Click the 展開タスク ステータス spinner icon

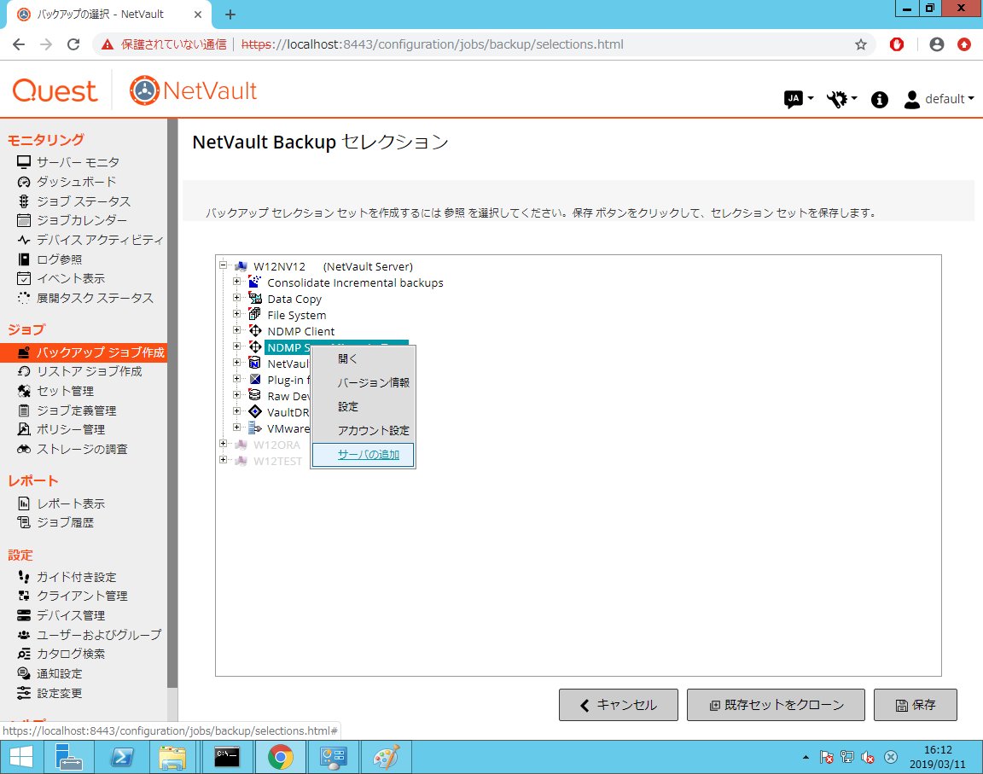(x=24, y=298)
